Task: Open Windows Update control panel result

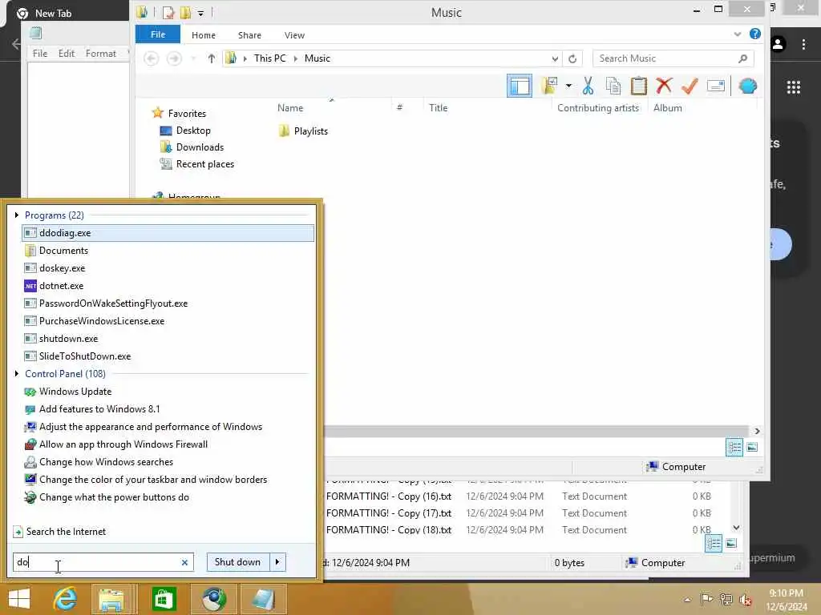Action: [168, 392]
